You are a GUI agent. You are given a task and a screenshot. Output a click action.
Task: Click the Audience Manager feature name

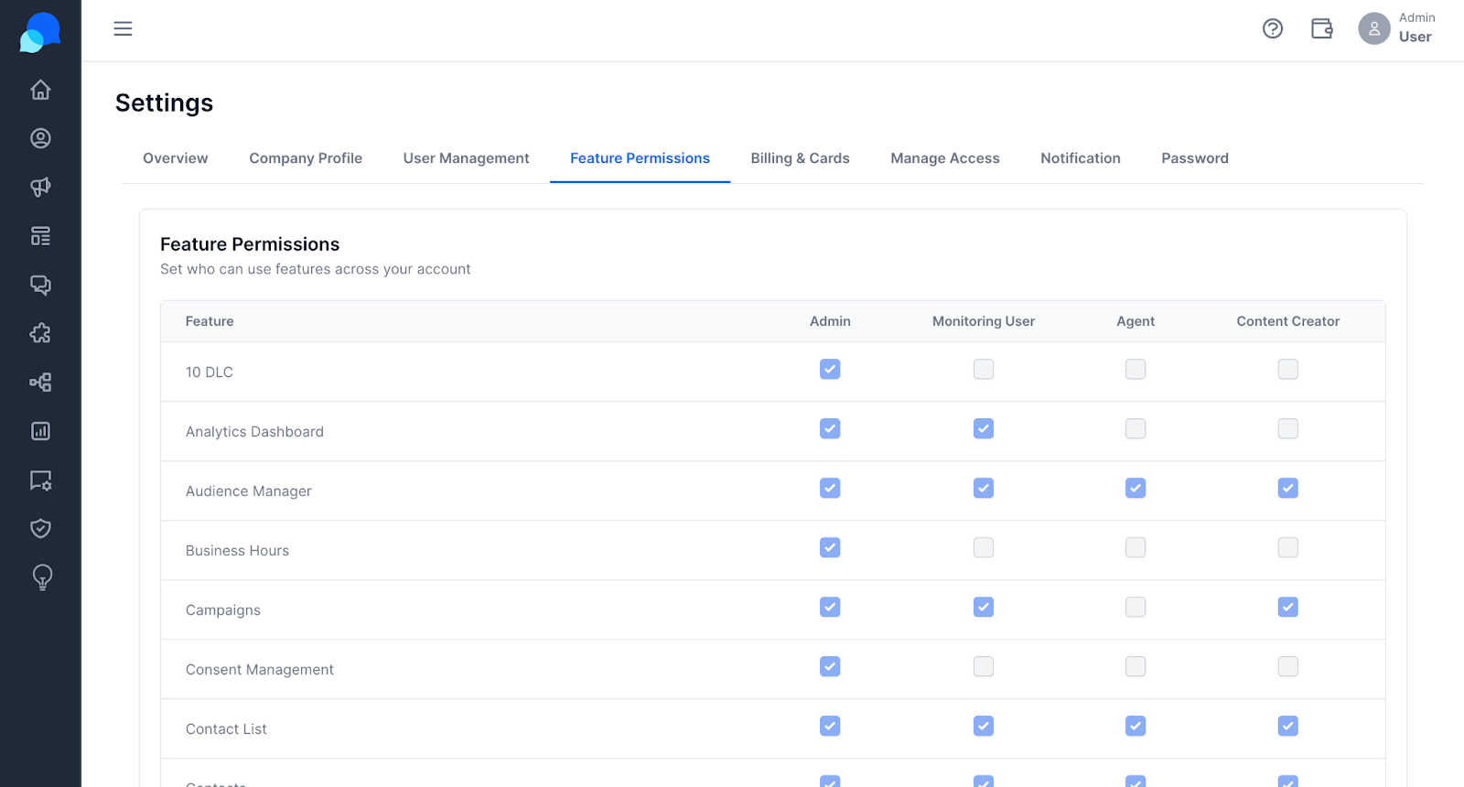point(249,491)
